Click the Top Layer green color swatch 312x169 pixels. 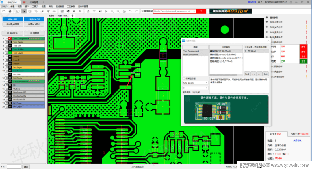coord(10,53)
